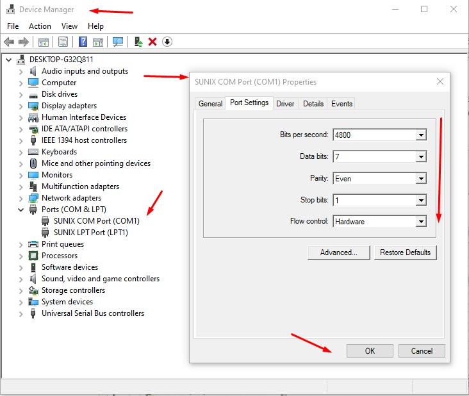Click the Mice and other pointing devices icon
The width and height of the screenshot is (469, 396).
tap(33, 163)
